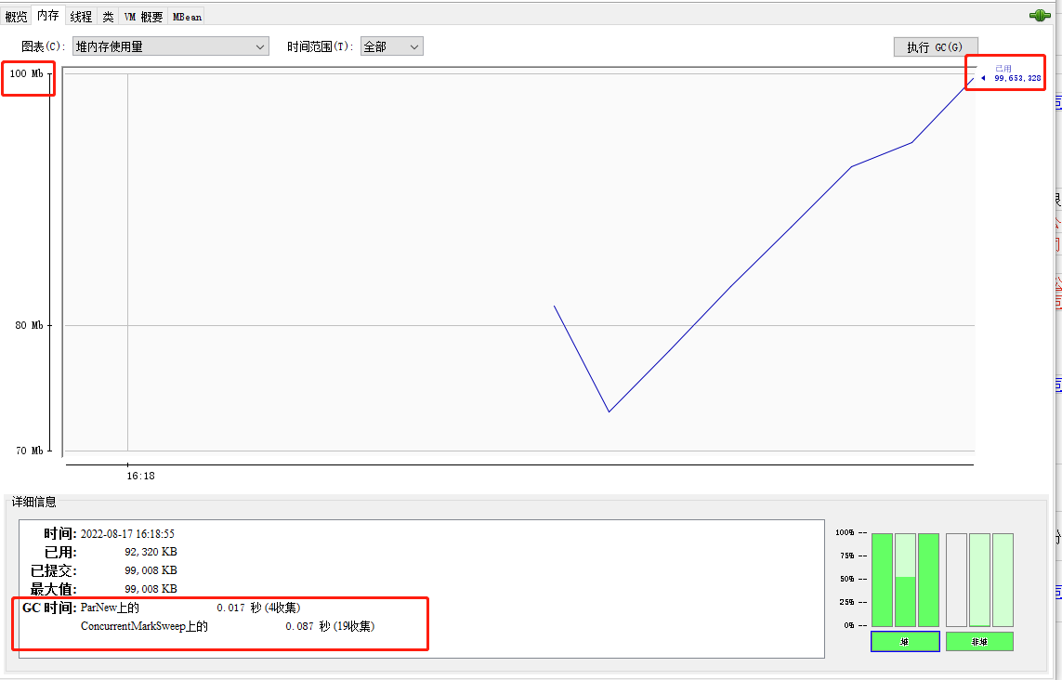Switch to the VM 概要 tab
Viewport: 1062px width, 680px height.
[143, 16]
